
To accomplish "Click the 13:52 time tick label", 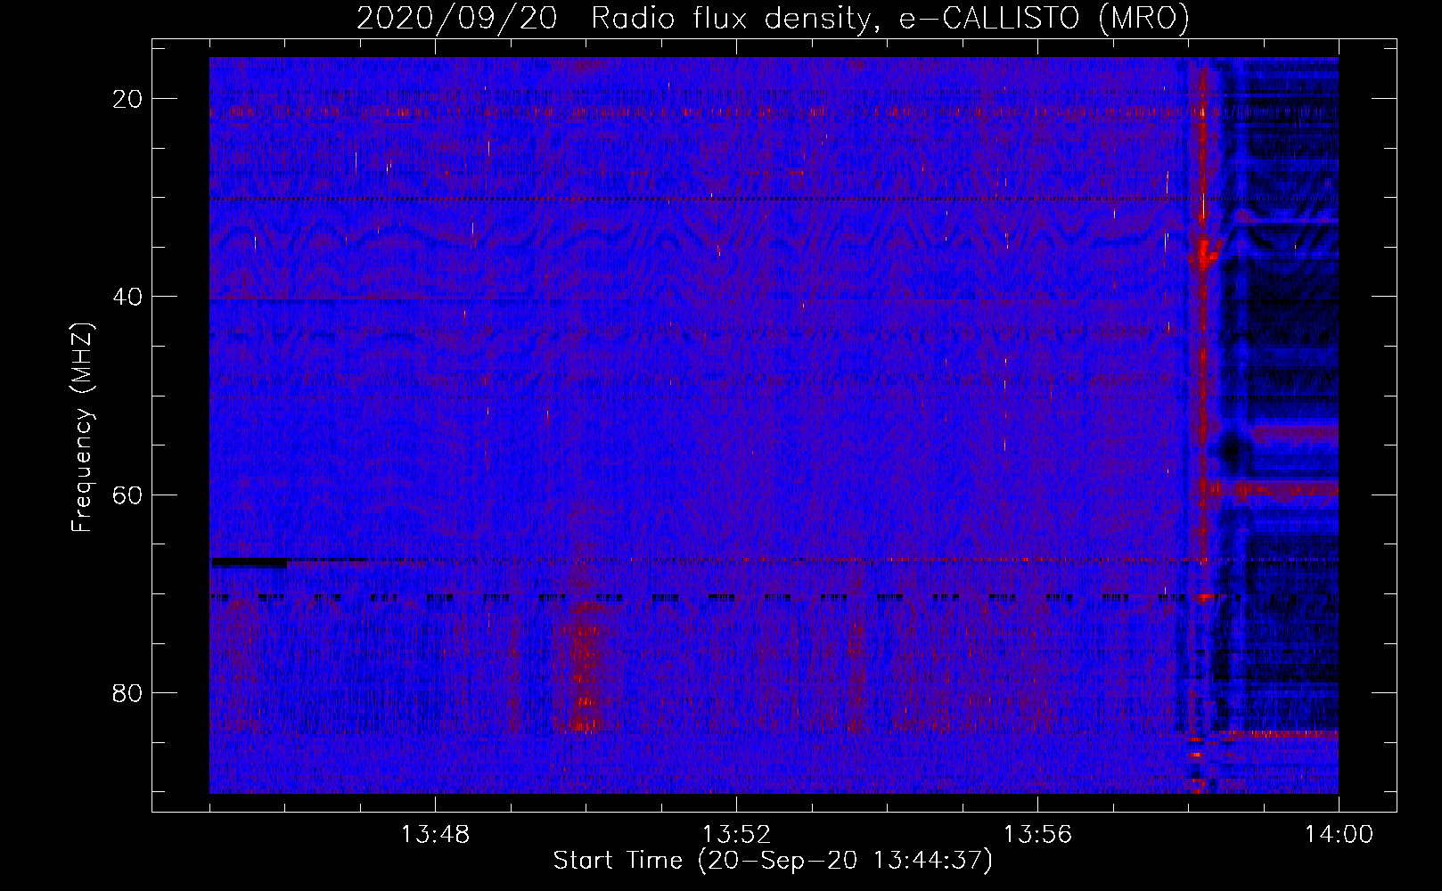I will tap(736, 835).
